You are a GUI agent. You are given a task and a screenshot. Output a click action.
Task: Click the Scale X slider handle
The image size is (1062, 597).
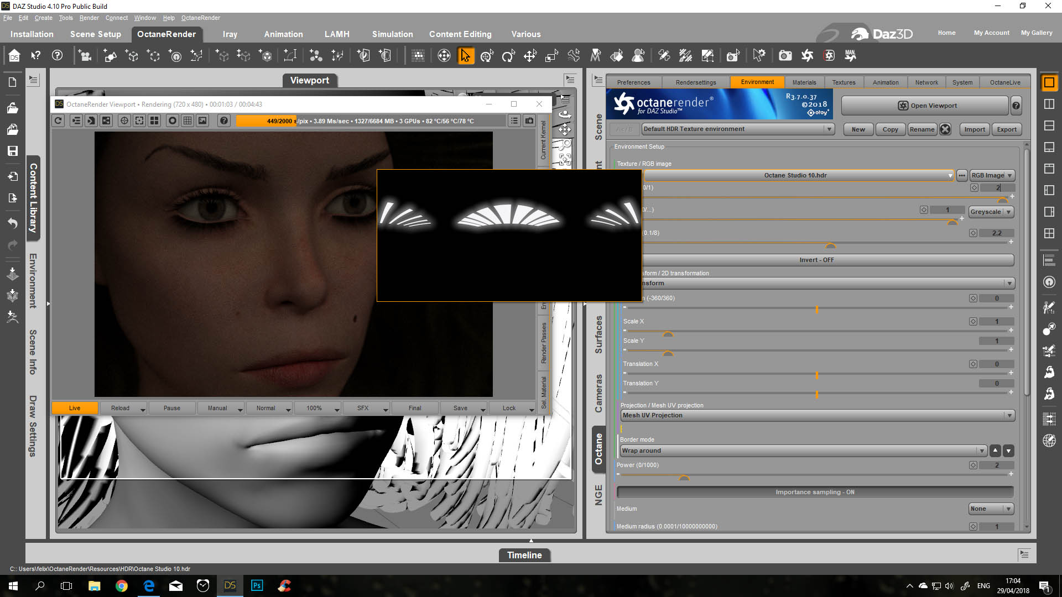(x=668, y=334)
